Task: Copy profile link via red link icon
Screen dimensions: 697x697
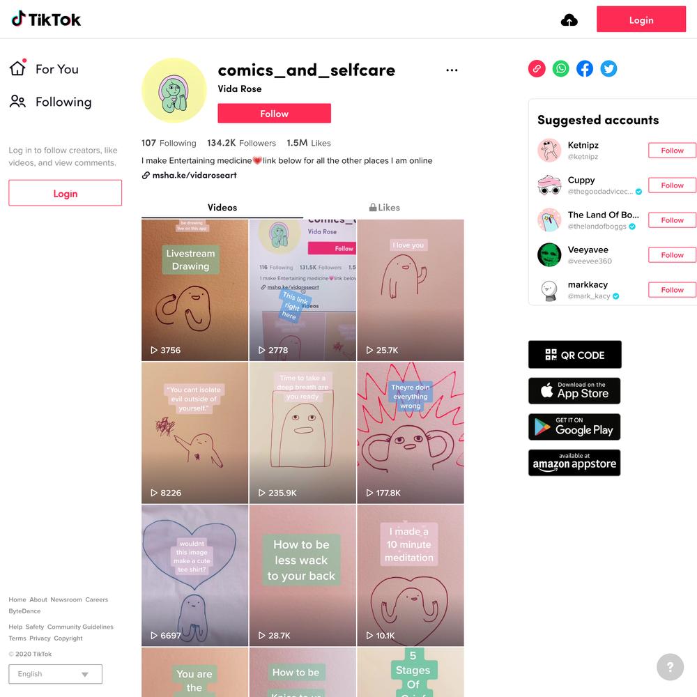Action: tap(537, 68)
